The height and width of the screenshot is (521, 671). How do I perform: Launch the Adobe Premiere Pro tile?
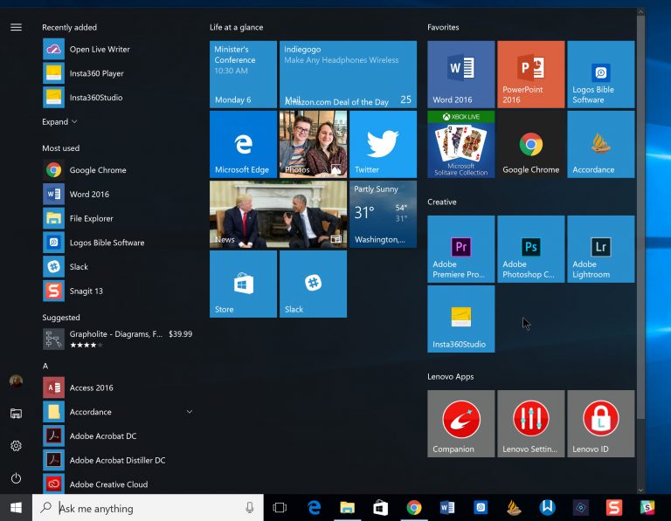coord(461,249)
